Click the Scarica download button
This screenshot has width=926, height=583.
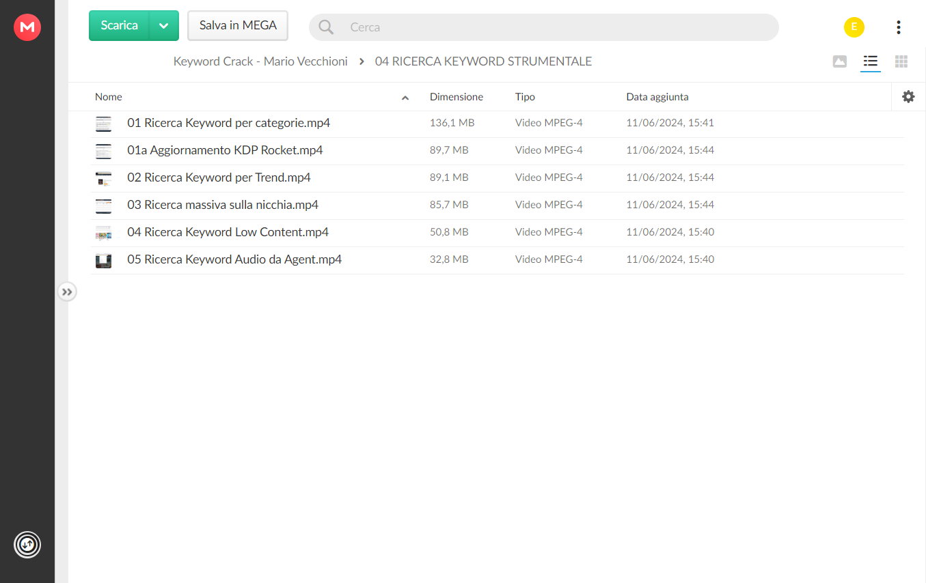(119, 26)
